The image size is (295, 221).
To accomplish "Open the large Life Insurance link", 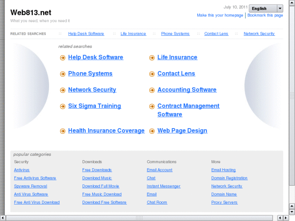I will pos(177,57).
